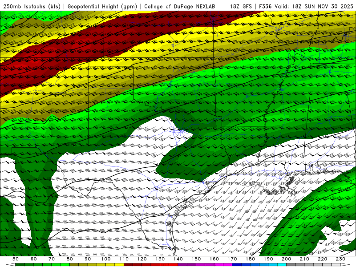Click the legend value '150'

coord(196,259)
